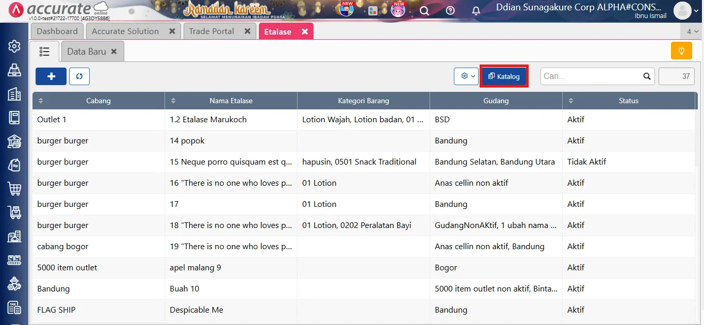Refresh the etalase list with the refresh icon
The width and height of the screenshot is (704, 325).
point(79,76)
